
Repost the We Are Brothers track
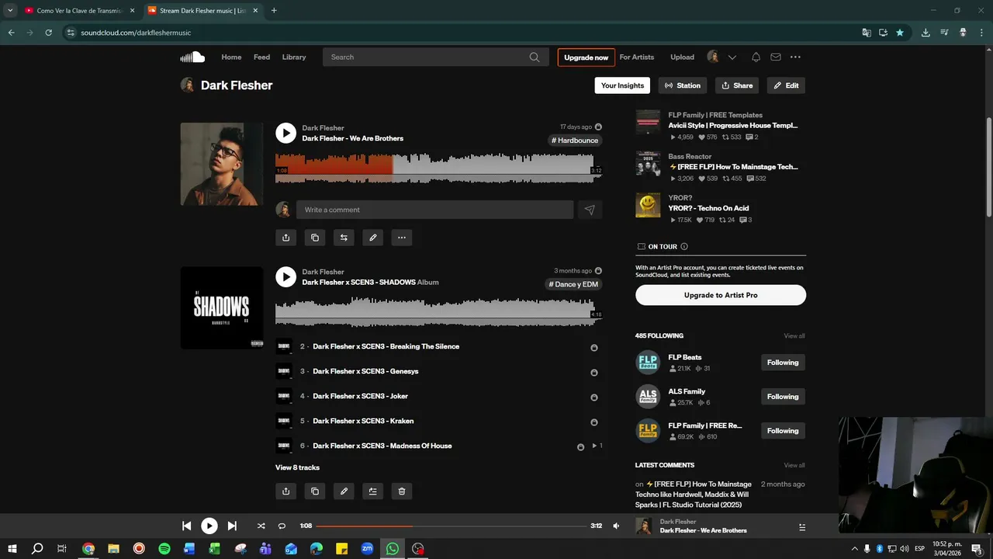(344, 238)
